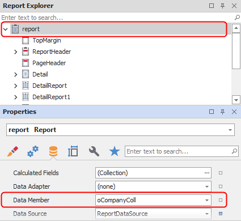Click the Detail band icon
The width and height of the screenshot is (241, 221).
(x=26, y=74)
